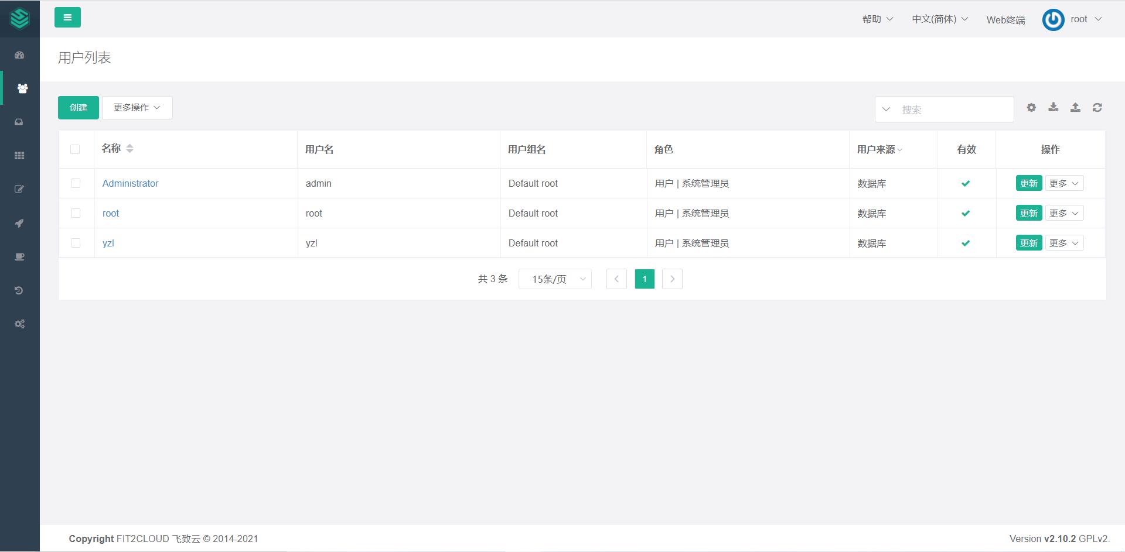
Task: Open the dashboard sidebar icon
Action: coord(19,55)
